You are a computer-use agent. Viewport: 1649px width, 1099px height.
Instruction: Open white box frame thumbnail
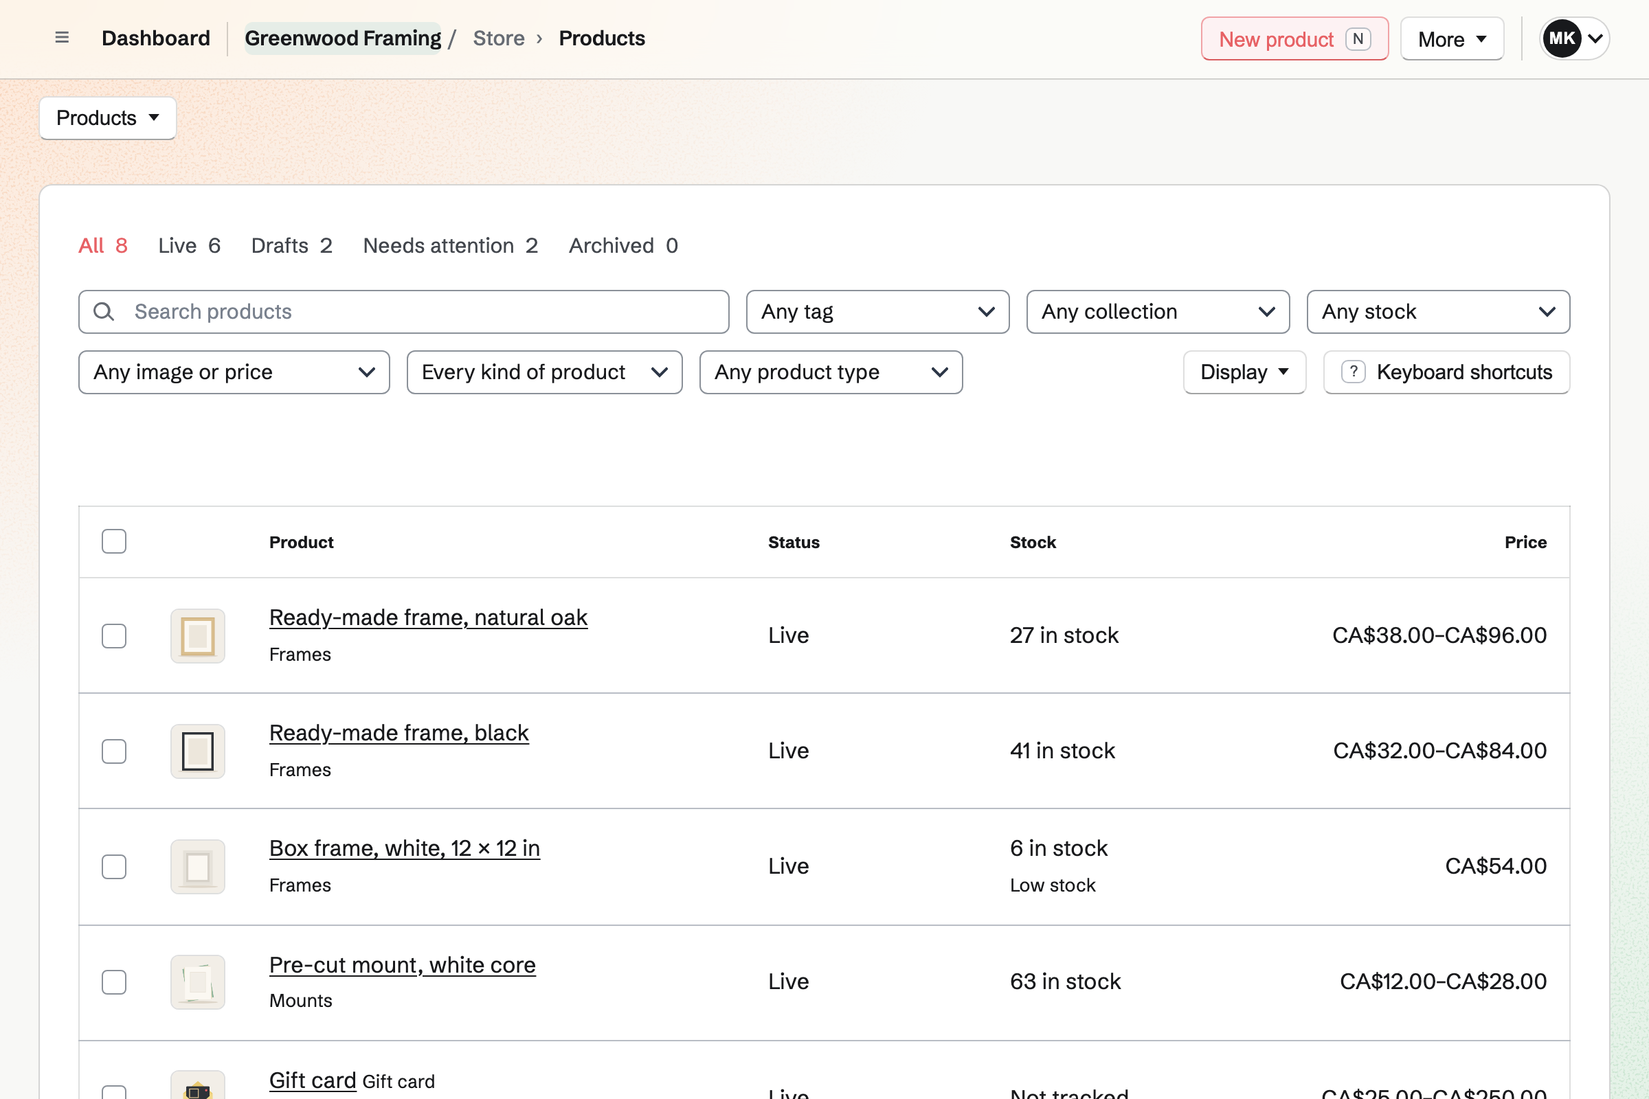(198, 867)
